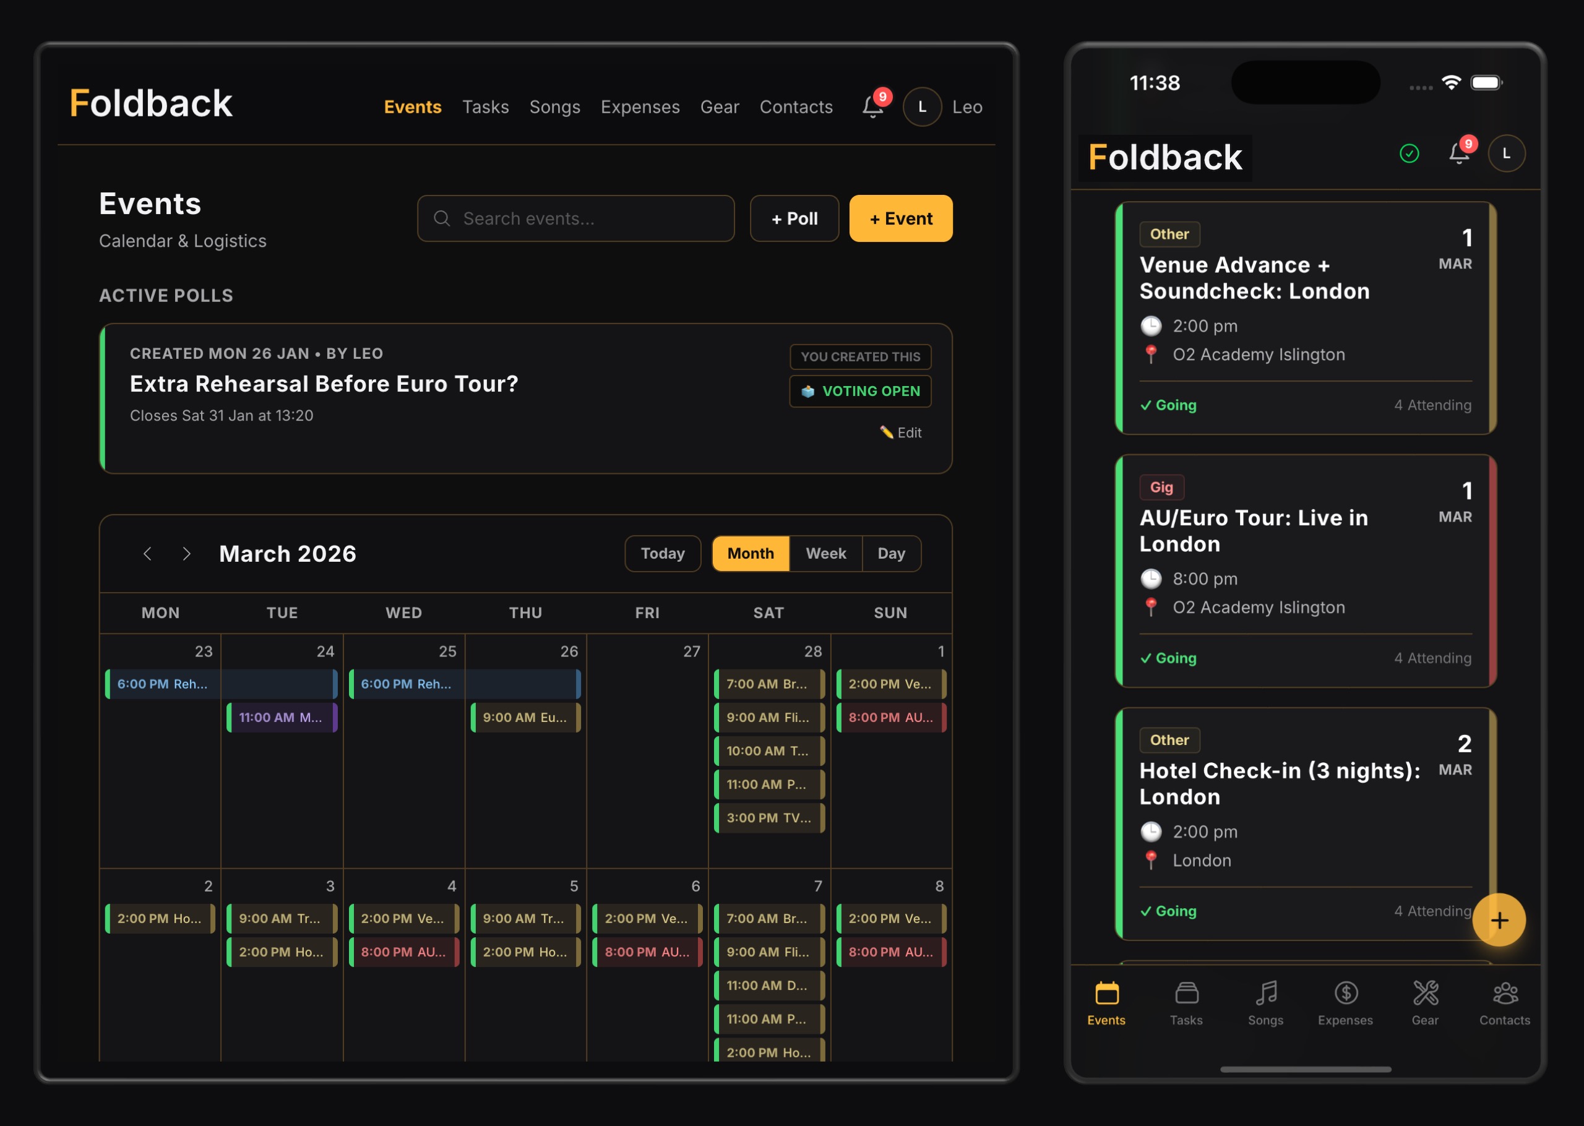Tap the green sync status checkmark icon

click(x=1409, y=153)
